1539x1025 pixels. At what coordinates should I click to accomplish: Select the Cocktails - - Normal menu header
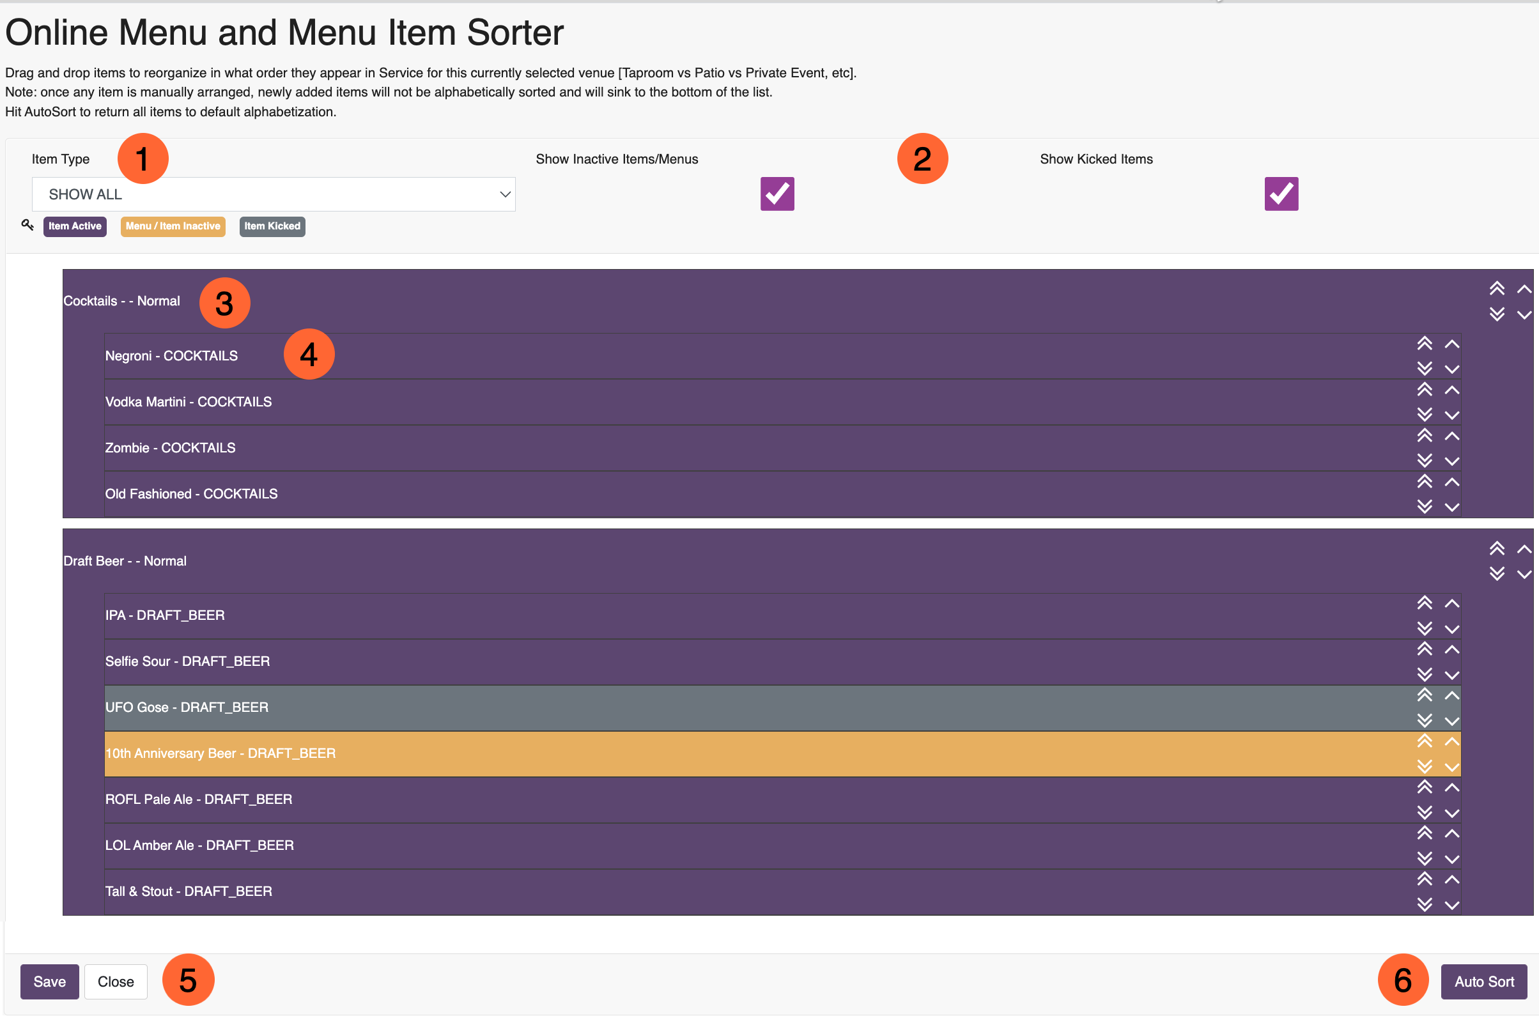[798, 302]
